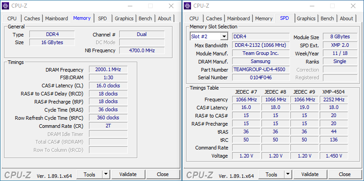This screenshot has width=364, height=181.
Task: Click Close button in right window
Action: coord(345,174)
